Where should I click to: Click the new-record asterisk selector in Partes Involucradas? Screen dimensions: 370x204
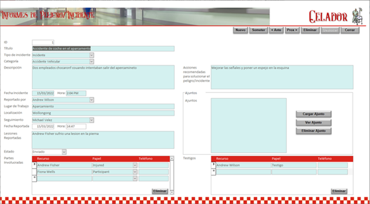point(34,178)
